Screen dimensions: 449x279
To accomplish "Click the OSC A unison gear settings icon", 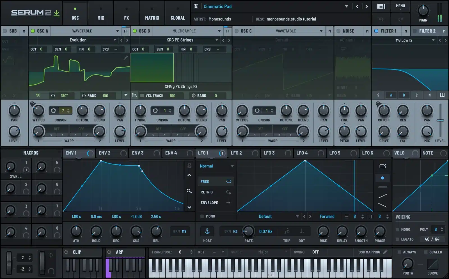I will [53, 110].
